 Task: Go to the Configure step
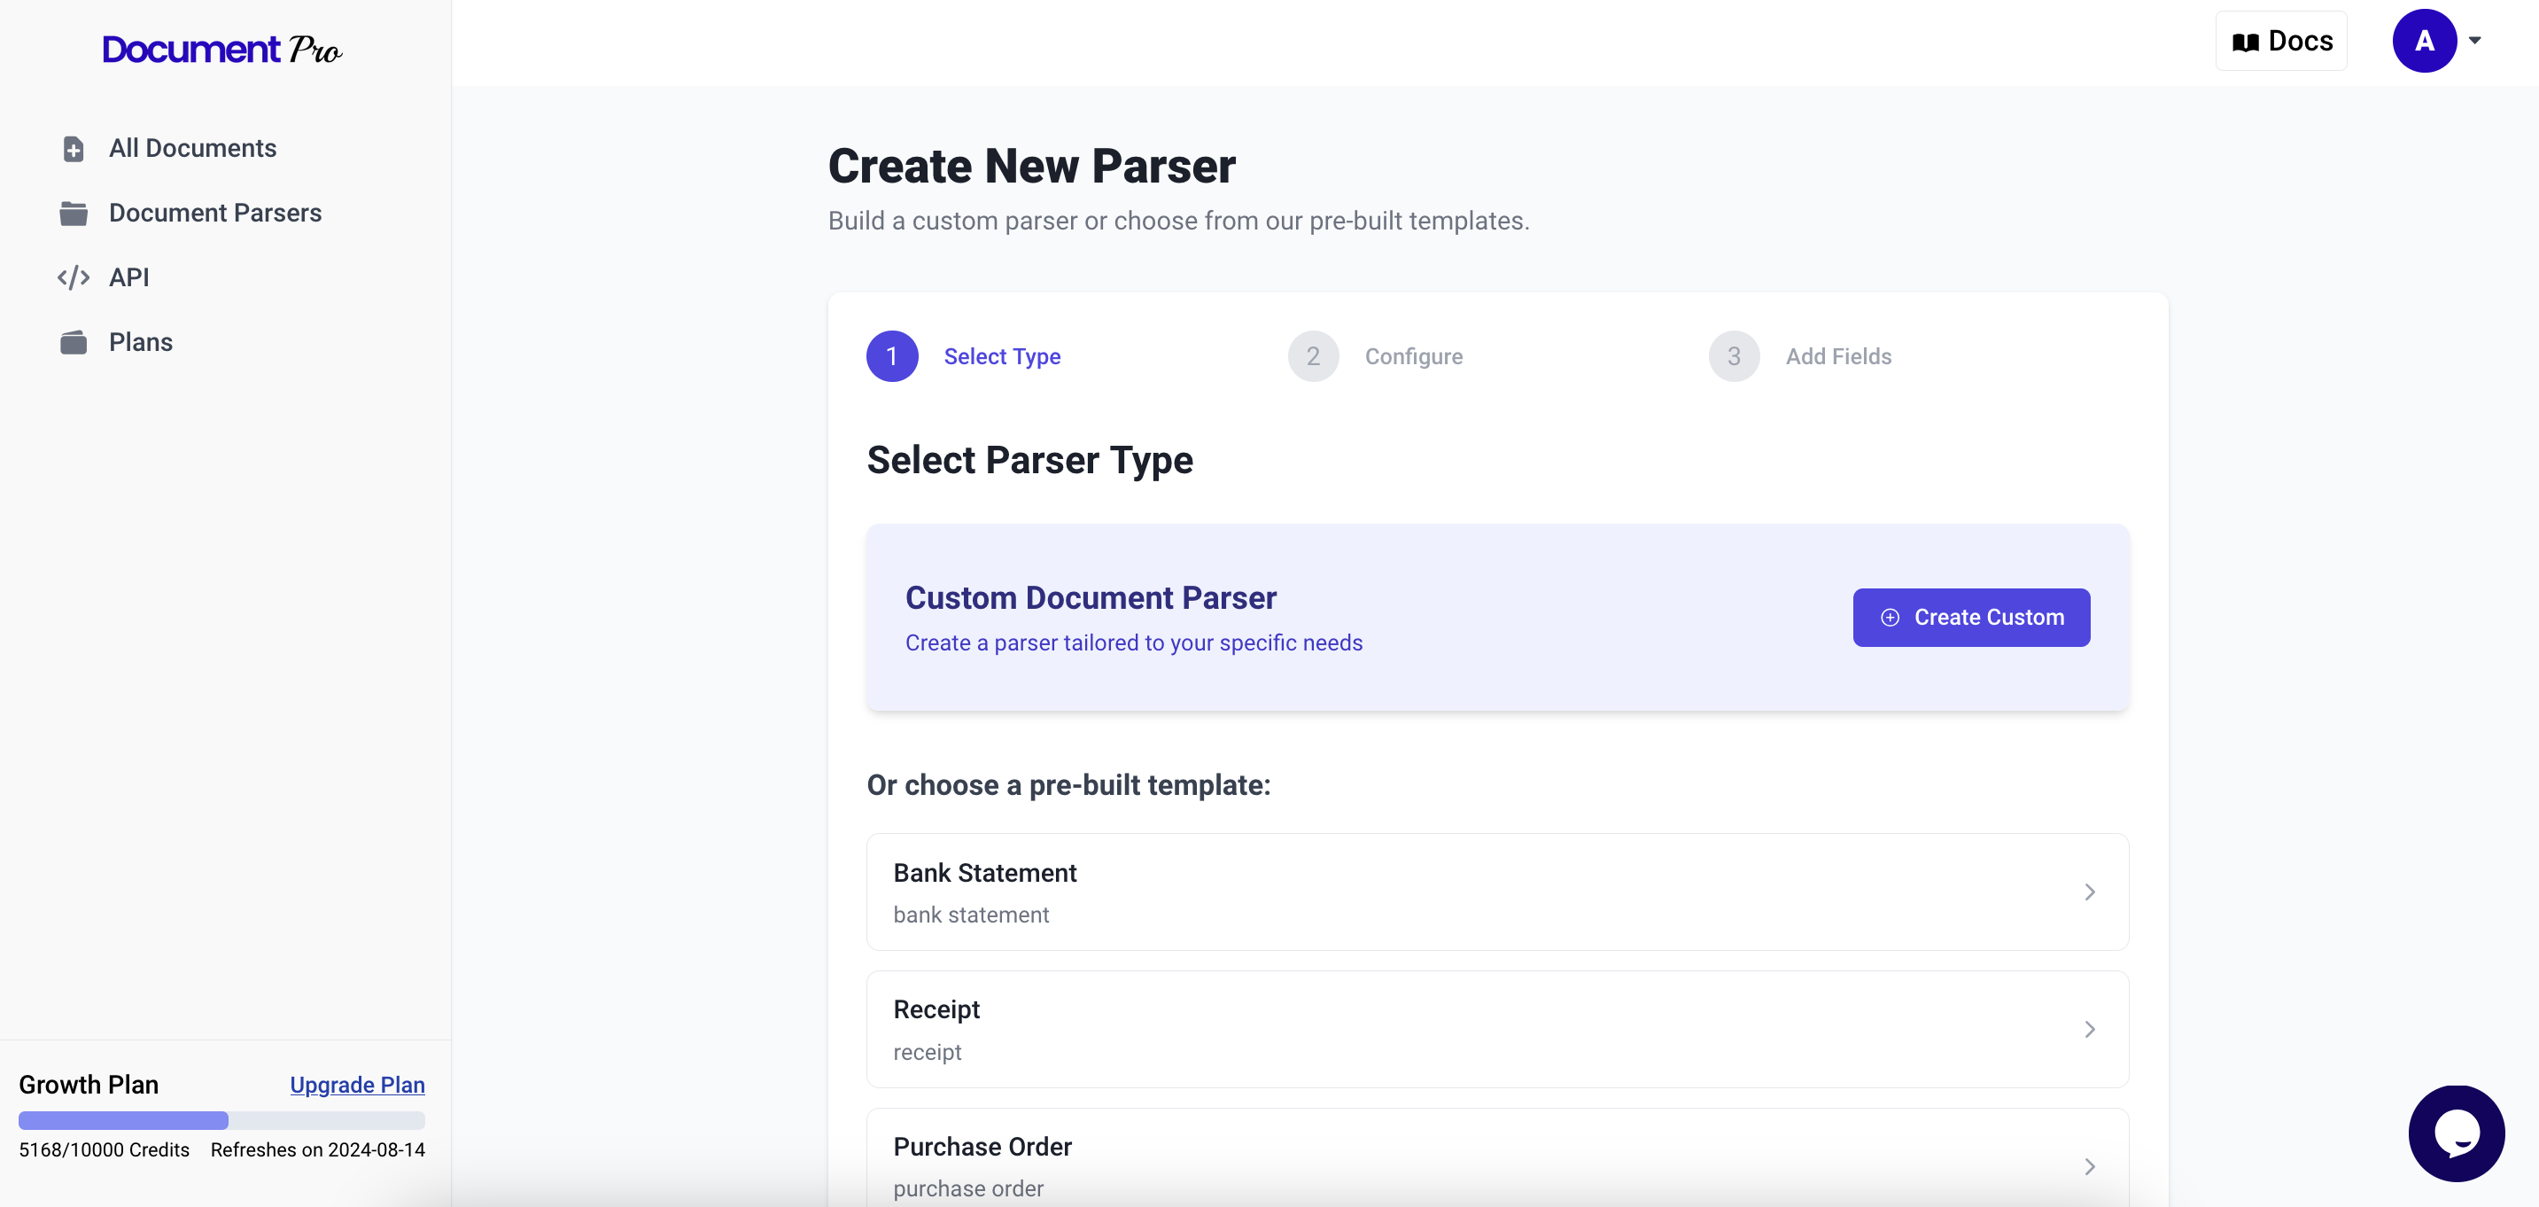click(x=1412, y=356)
